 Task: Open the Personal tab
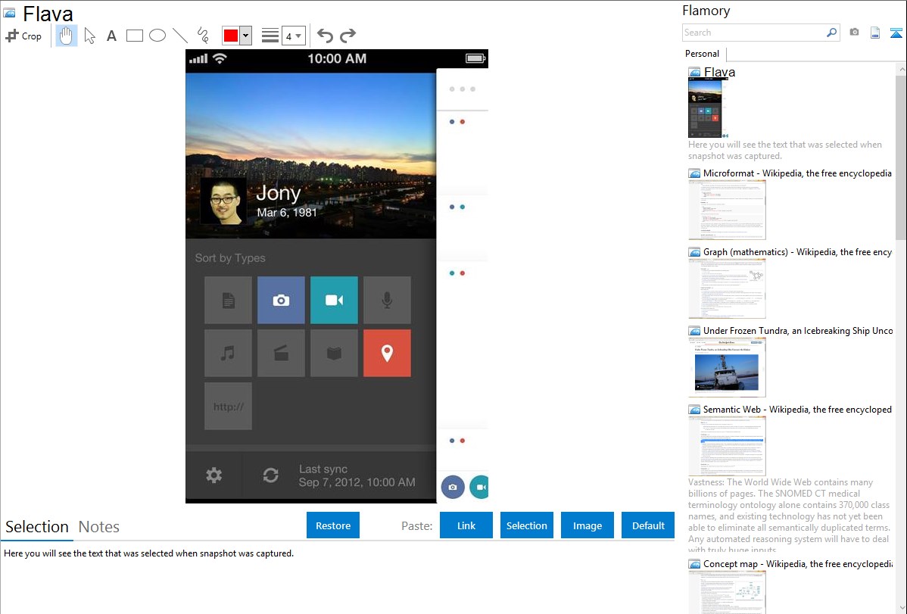702,54
